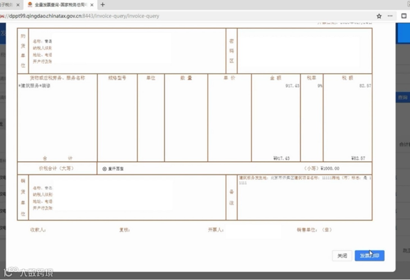
Task: Close the first partially visible browser tab
Action: 18,5
